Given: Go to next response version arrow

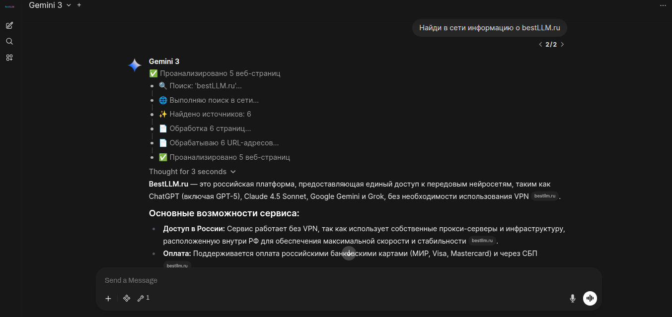Looking at the screenshot, I should coord(562,44).
